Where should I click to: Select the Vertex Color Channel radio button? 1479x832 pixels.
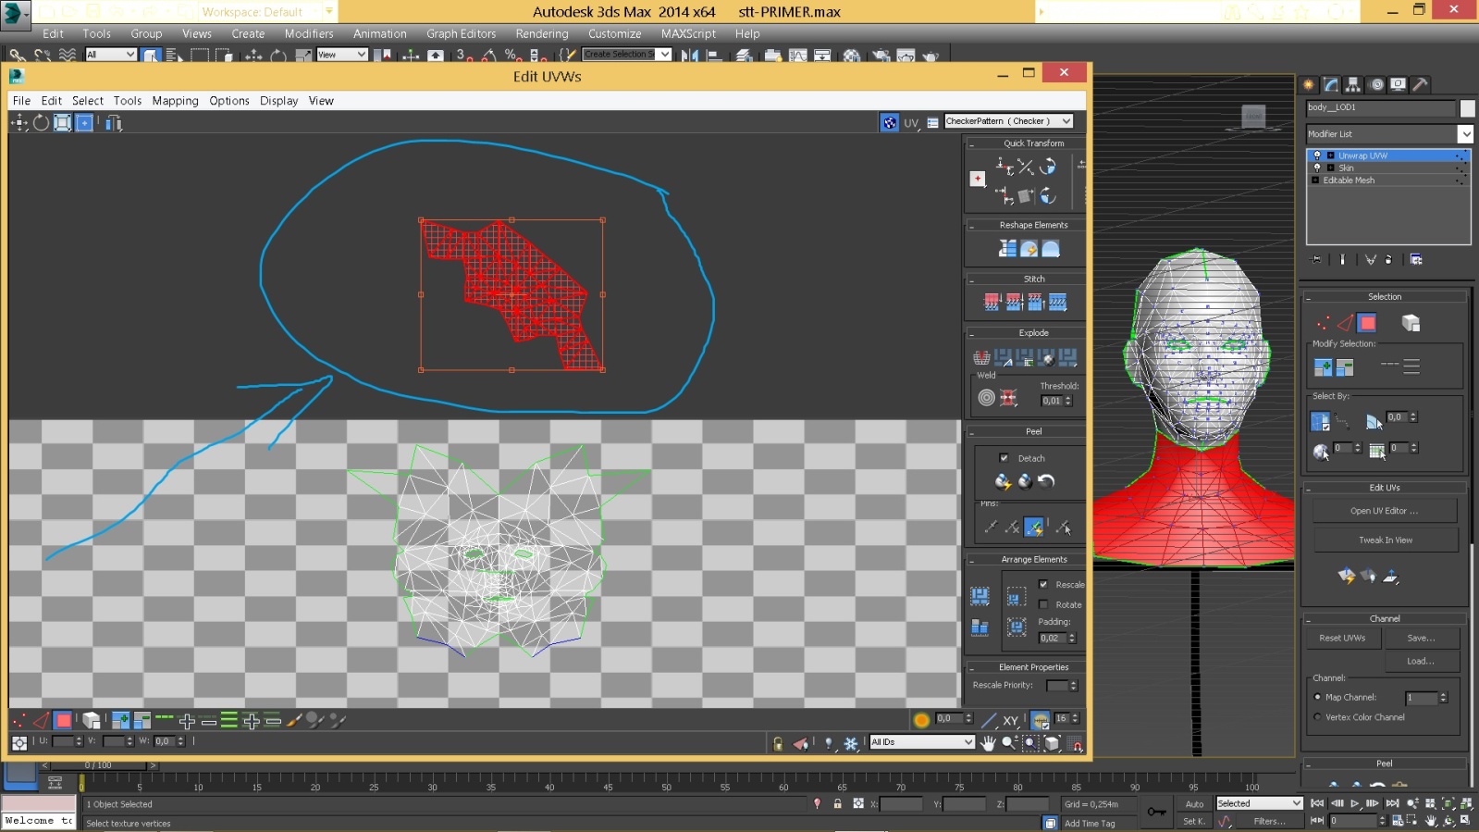tap(1317, 717)
